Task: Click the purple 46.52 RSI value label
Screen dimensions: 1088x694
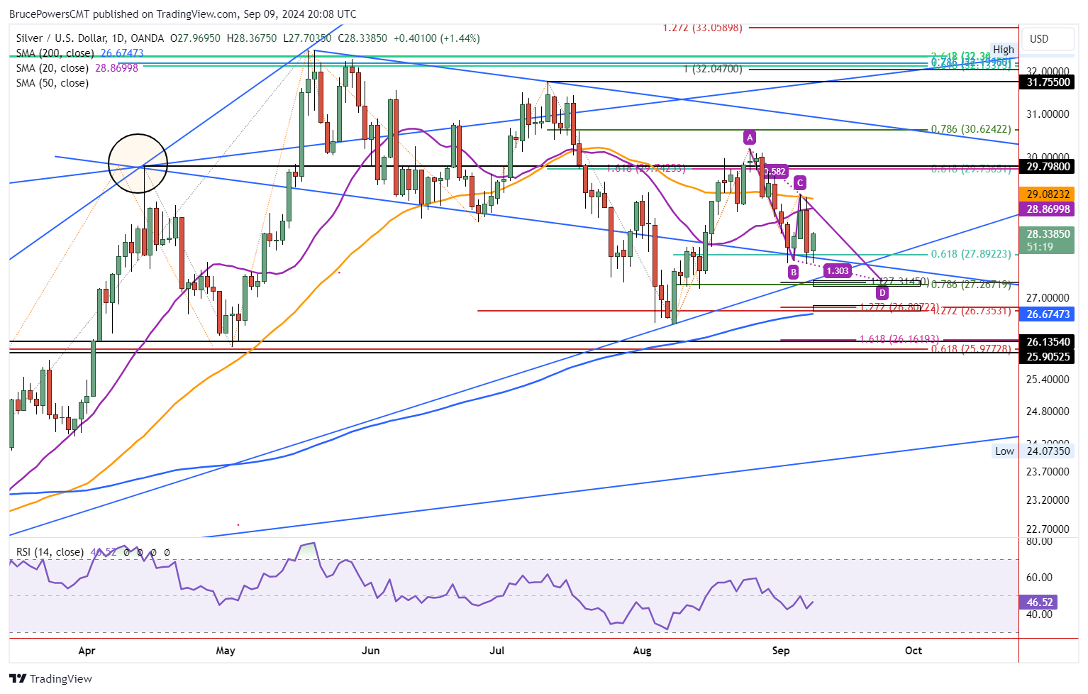Action: pos(1039,602)
